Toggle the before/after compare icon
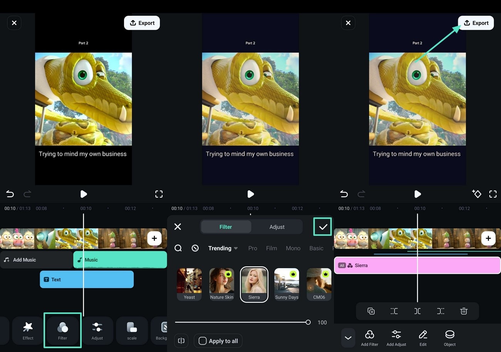This screenshot has width=501, height=352. 181,341
